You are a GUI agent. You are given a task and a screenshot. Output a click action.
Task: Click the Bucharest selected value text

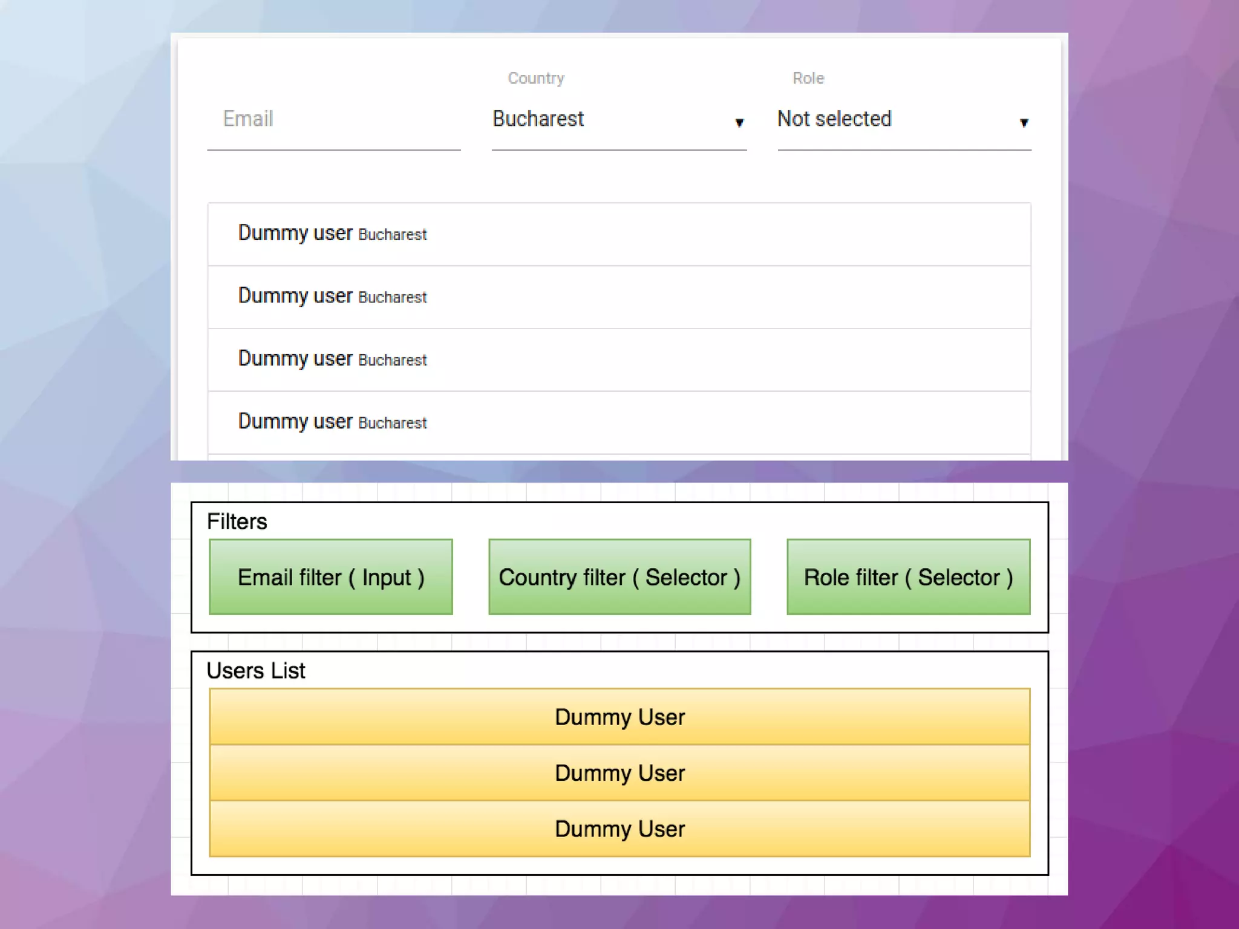(538, 119)
